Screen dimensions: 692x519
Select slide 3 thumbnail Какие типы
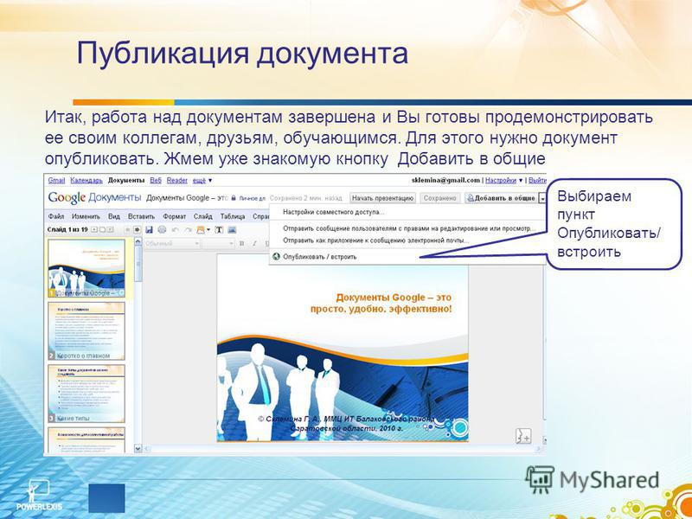(x=86, y=394)
